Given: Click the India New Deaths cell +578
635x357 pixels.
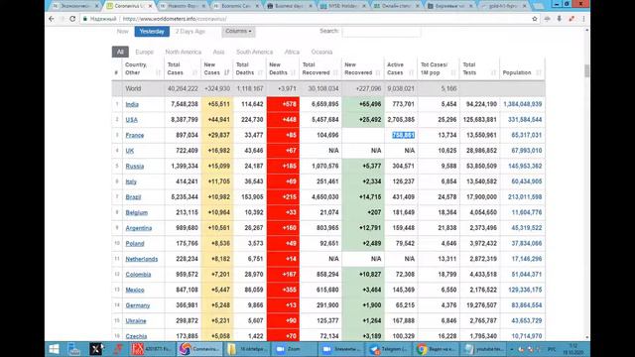Looking at the screenshot, I should tap(283, 104).
